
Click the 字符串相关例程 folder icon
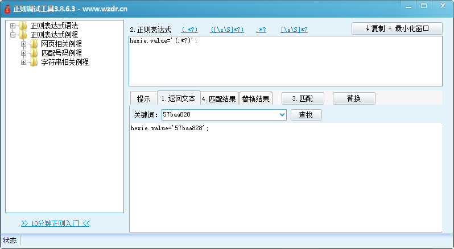pos(34,63)
